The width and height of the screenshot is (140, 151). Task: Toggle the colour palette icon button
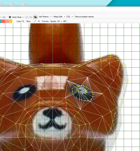click(x=35, y=17)
